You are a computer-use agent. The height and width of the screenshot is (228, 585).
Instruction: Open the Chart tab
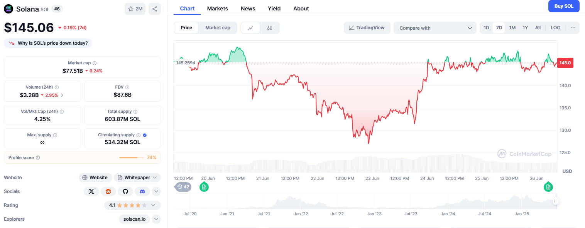187,8
